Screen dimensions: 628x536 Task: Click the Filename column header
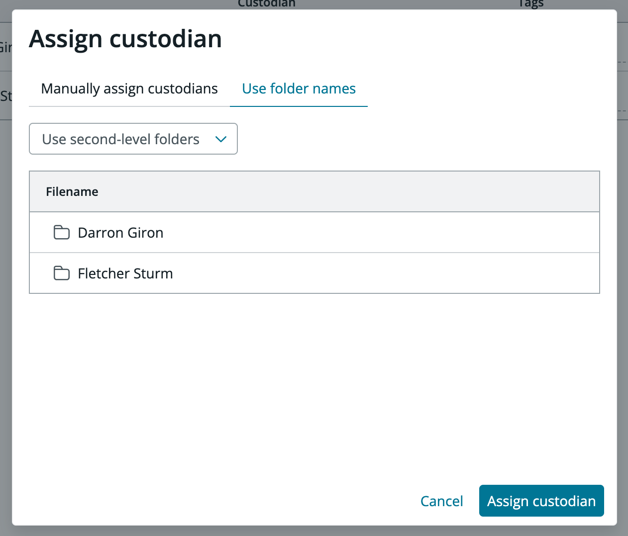click(x=72, y=192)
